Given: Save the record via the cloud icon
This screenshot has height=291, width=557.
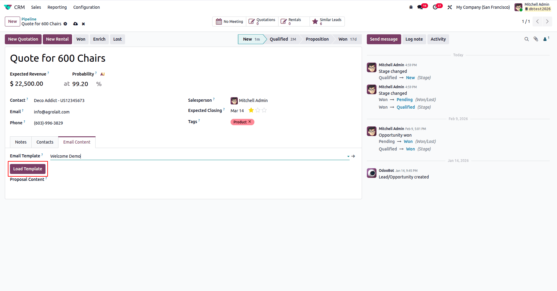Looking at the screenshot, I should (75, 24).
